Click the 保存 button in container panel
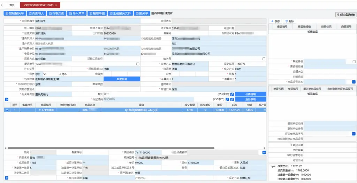 (275, 21)
